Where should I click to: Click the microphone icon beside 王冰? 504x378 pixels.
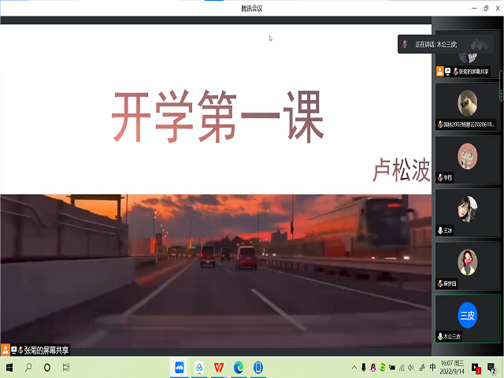pyautogui.click(x=440, y=231)
